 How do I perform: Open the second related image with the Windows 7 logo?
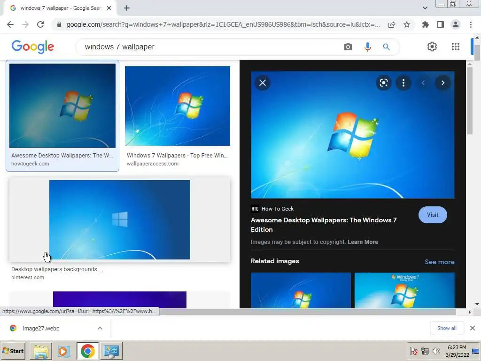point(404,290)
